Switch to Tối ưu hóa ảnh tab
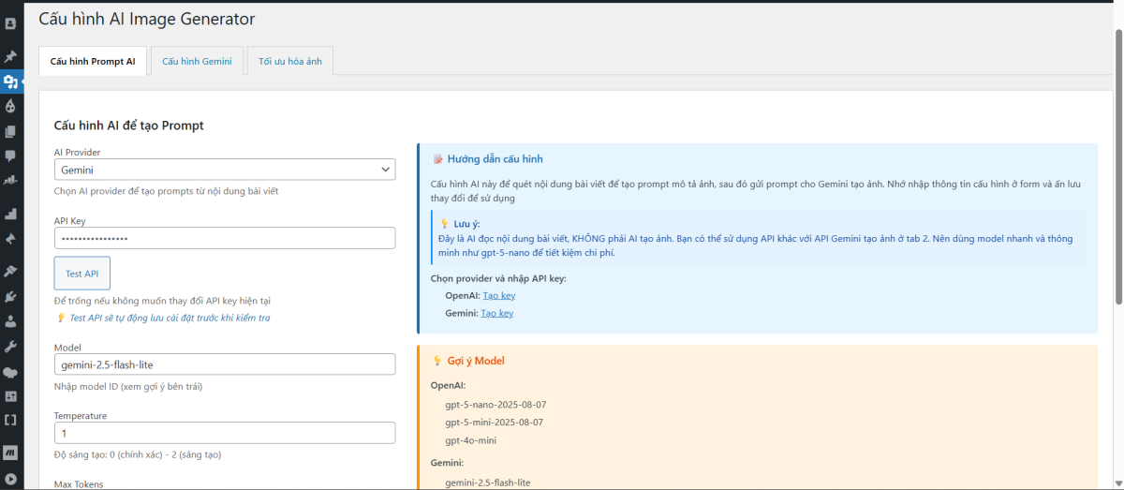 click(x=289, y=61)
